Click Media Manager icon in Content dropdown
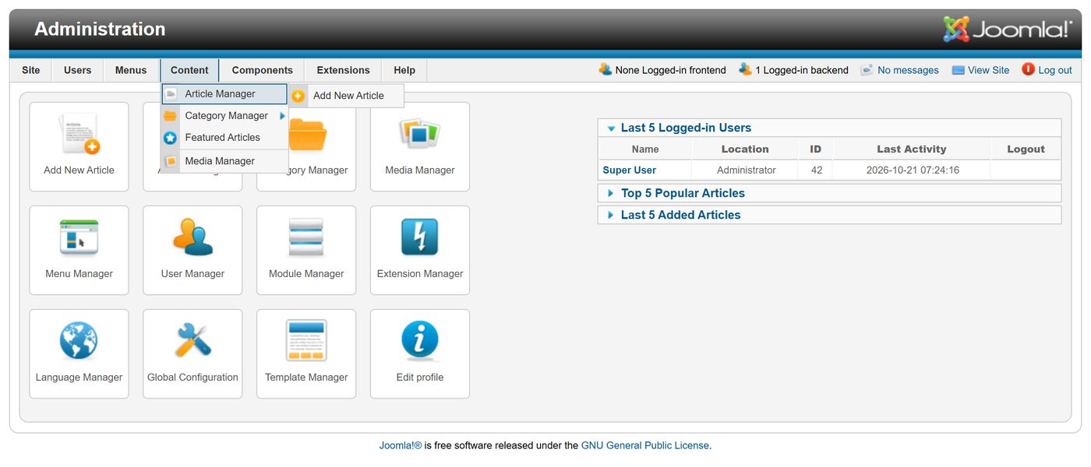 [171, 161]
